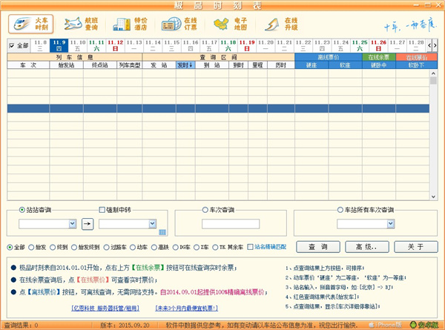This screenshot has height=330, width=445.
Task: Click the 高级.. advanced button
Action: click(367, 247)
